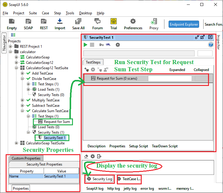Clear the log with eraser icon
The image size is (223, 193).
86,156
